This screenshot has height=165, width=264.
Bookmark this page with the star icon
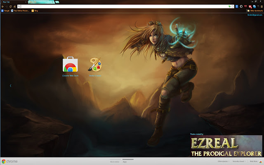[x=233, y=7]
